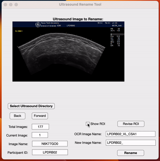Focus the Total Images field showing 177

click(40, 127)
